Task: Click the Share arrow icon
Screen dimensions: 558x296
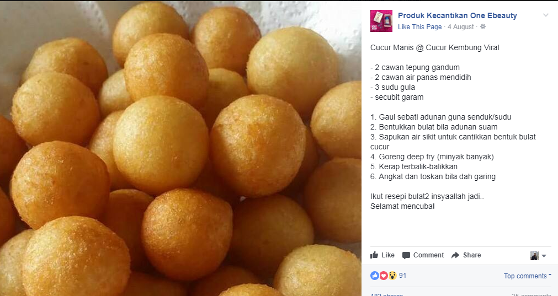Action: (455, 255)
